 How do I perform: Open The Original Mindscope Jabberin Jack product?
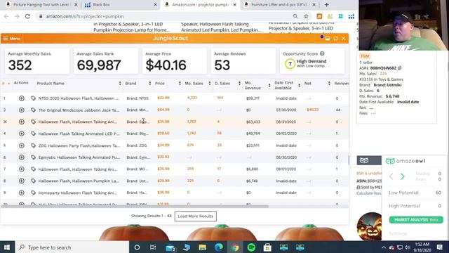[79, 110]
